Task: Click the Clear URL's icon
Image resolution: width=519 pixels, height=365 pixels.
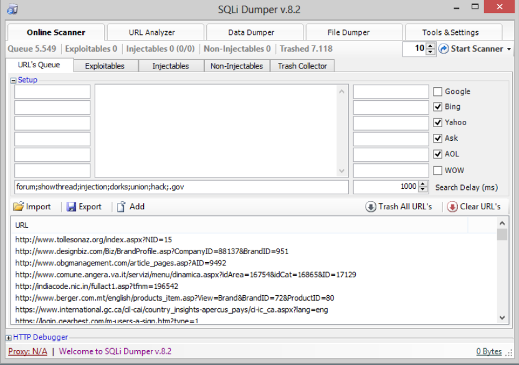Action: point(452,207)
